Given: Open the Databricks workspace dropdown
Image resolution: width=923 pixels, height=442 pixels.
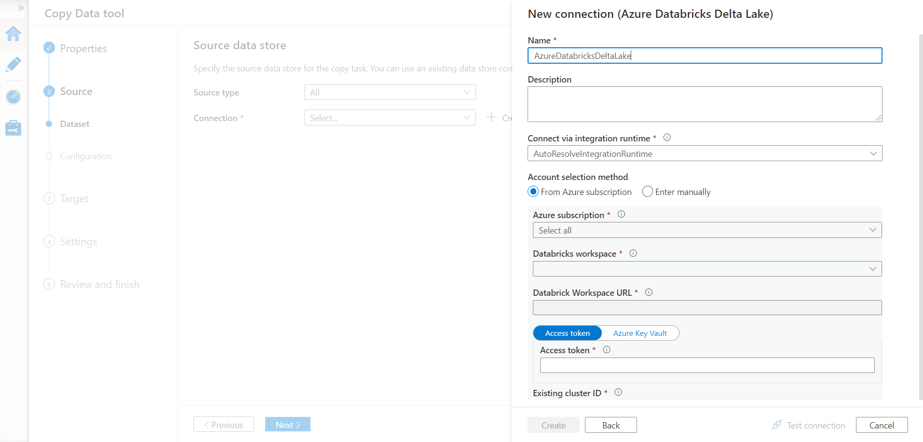Looking at the screenshot, I should pos(707,269).
